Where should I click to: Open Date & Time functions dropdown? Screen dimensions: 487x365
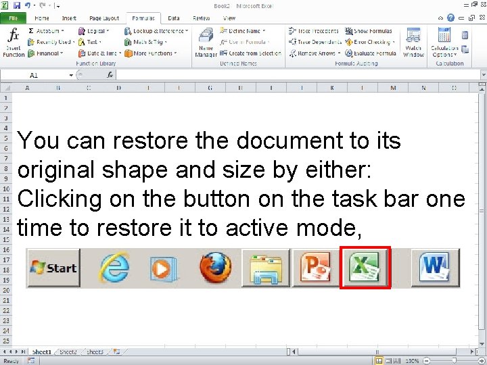pos(99,53)
